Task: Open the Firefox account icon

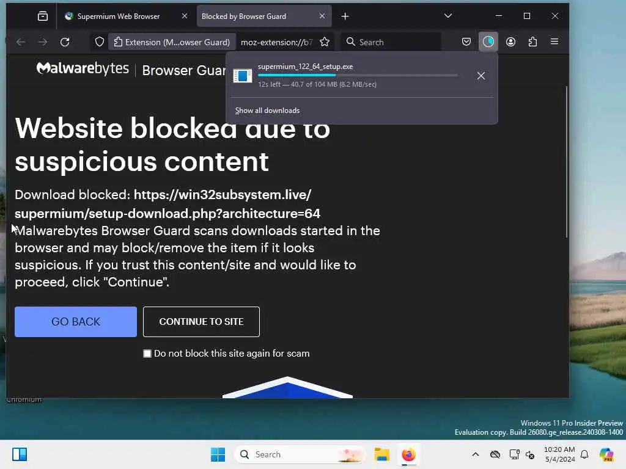Action: tap(510, 42)
